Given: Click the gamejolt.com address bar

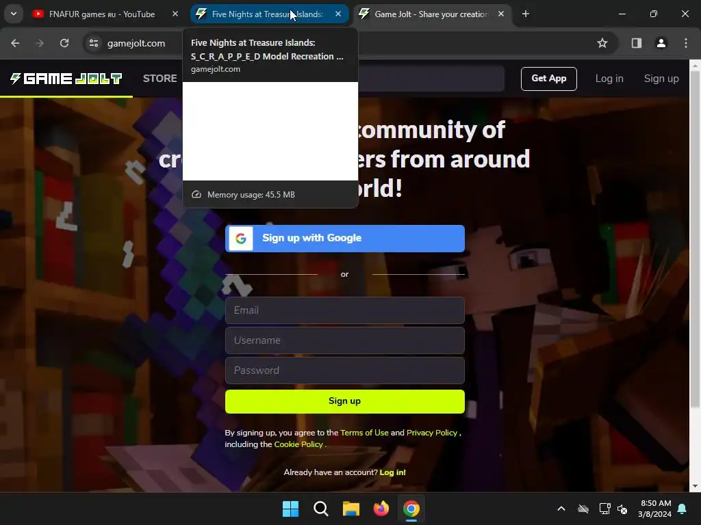Looking at the screenshot, I should point(136,43).
